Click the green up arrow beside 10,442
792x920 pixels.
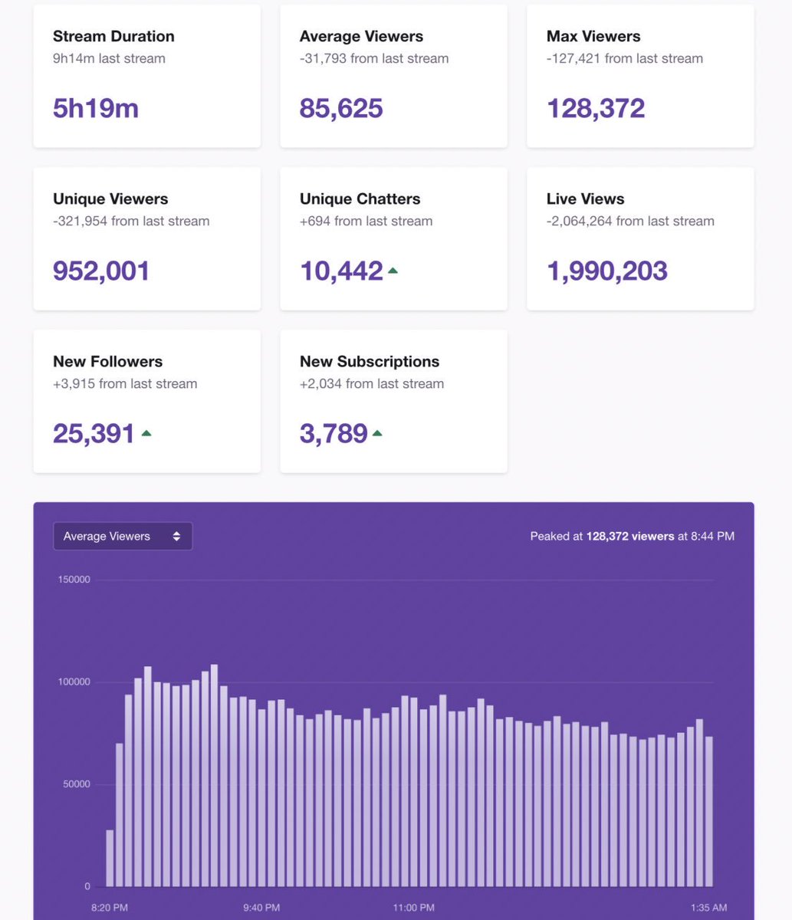[393, 270]
